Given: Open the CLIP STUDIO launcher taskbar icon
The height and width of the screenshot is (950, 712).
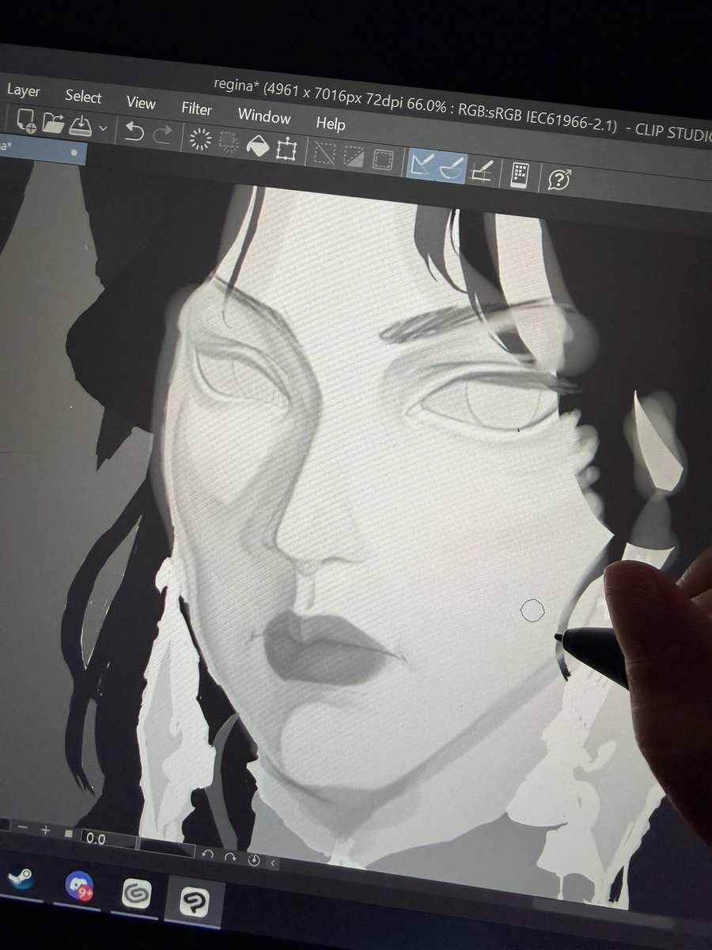Looking at the screenshot, I should (136, 894).
